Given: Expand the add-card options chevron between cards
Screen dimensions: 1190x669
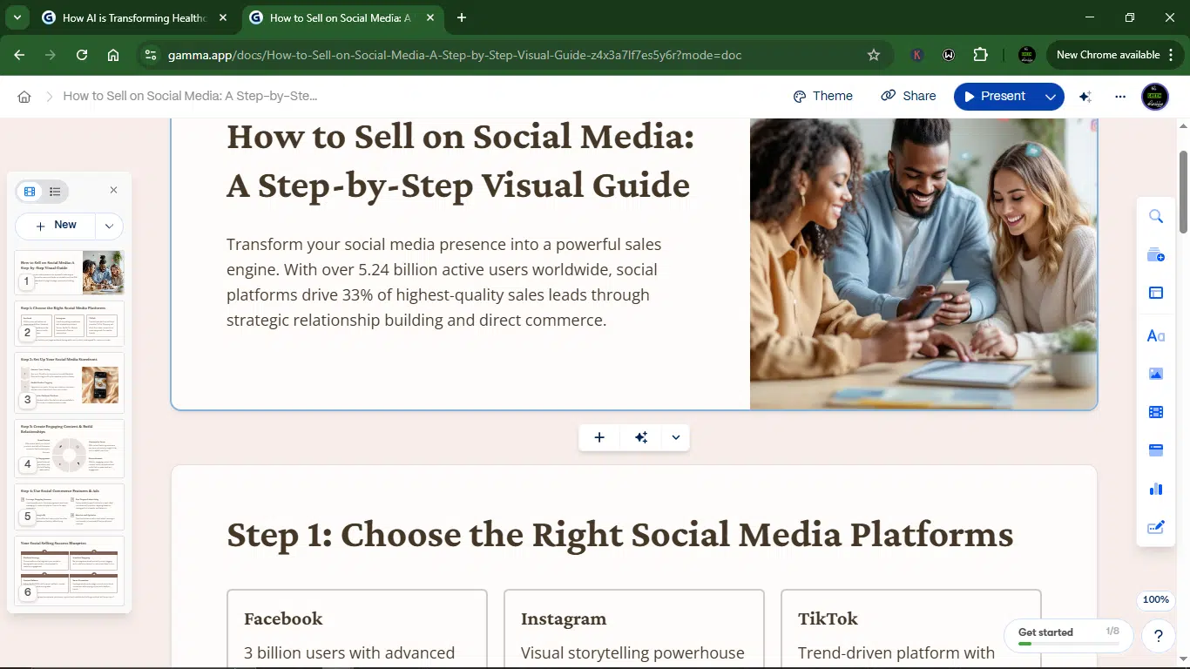Looking at the screenshot, I should (676, 437).
